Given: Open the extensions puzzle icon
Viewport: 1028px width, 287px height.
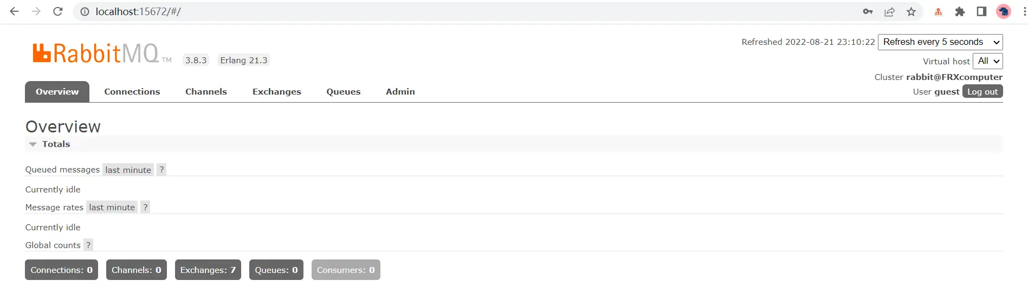Looking at the screenshot, I should [x=960, y=11].
